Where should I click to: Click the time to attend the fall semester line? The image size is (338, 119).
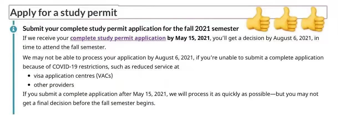tap(64, 47)
